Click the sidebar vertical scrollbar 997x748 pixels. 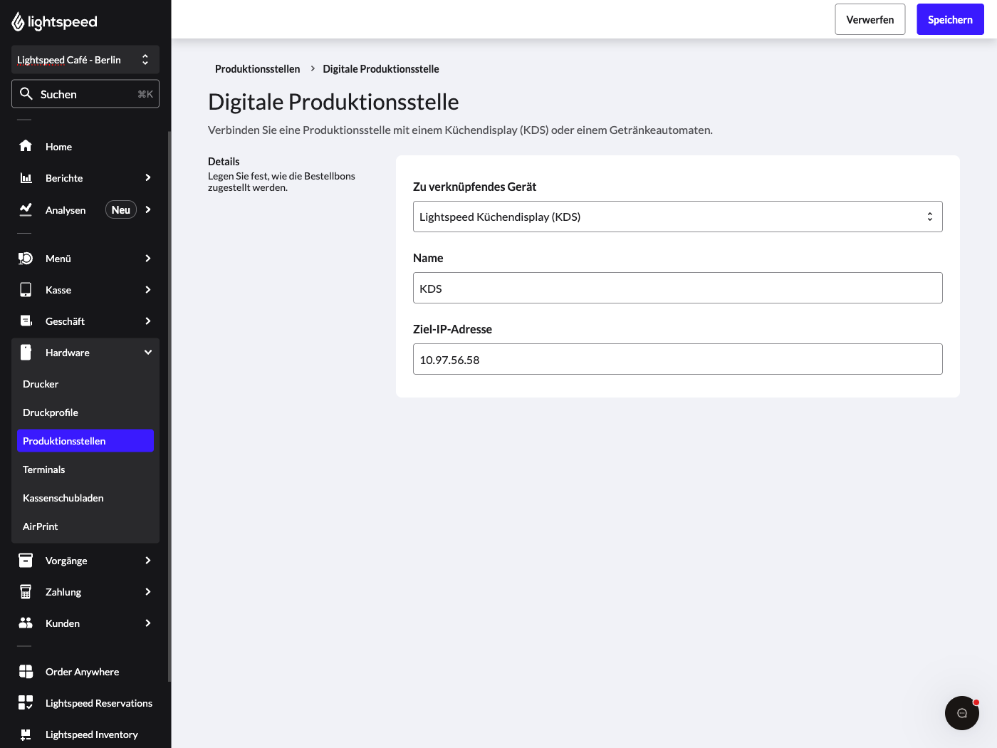[x=169, y=406]
